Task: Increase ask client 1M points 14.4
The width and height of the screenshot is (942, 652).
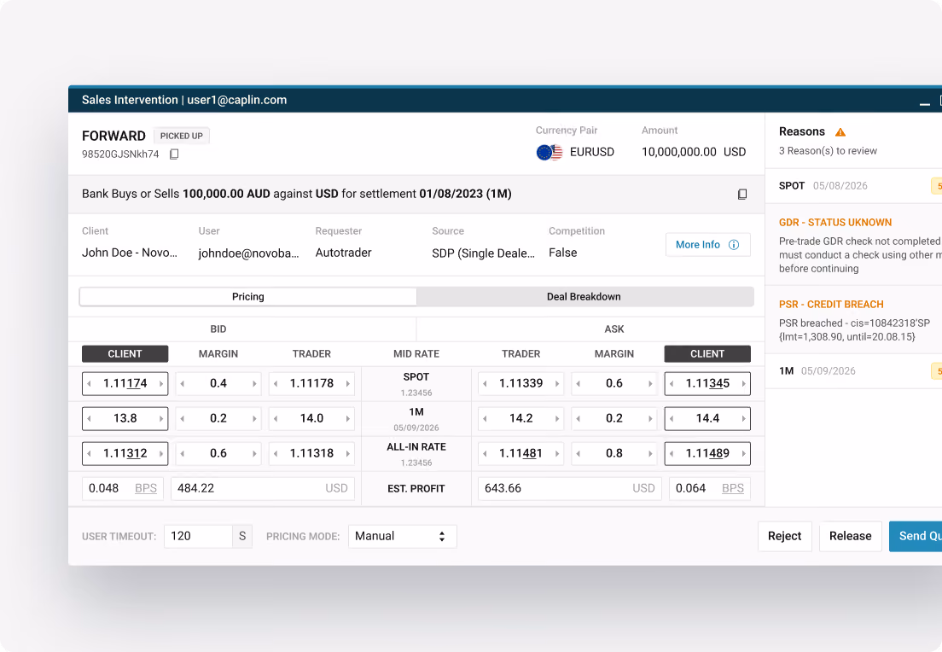Action: pos(744,418)
